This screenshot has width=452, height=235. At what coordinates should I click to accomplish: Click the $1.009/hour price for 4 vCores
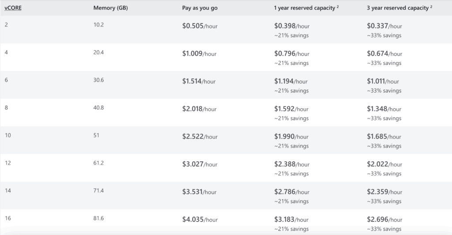(200, 54)
